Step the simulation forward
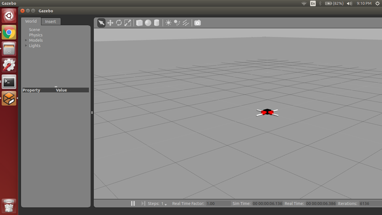 point(143,204)
